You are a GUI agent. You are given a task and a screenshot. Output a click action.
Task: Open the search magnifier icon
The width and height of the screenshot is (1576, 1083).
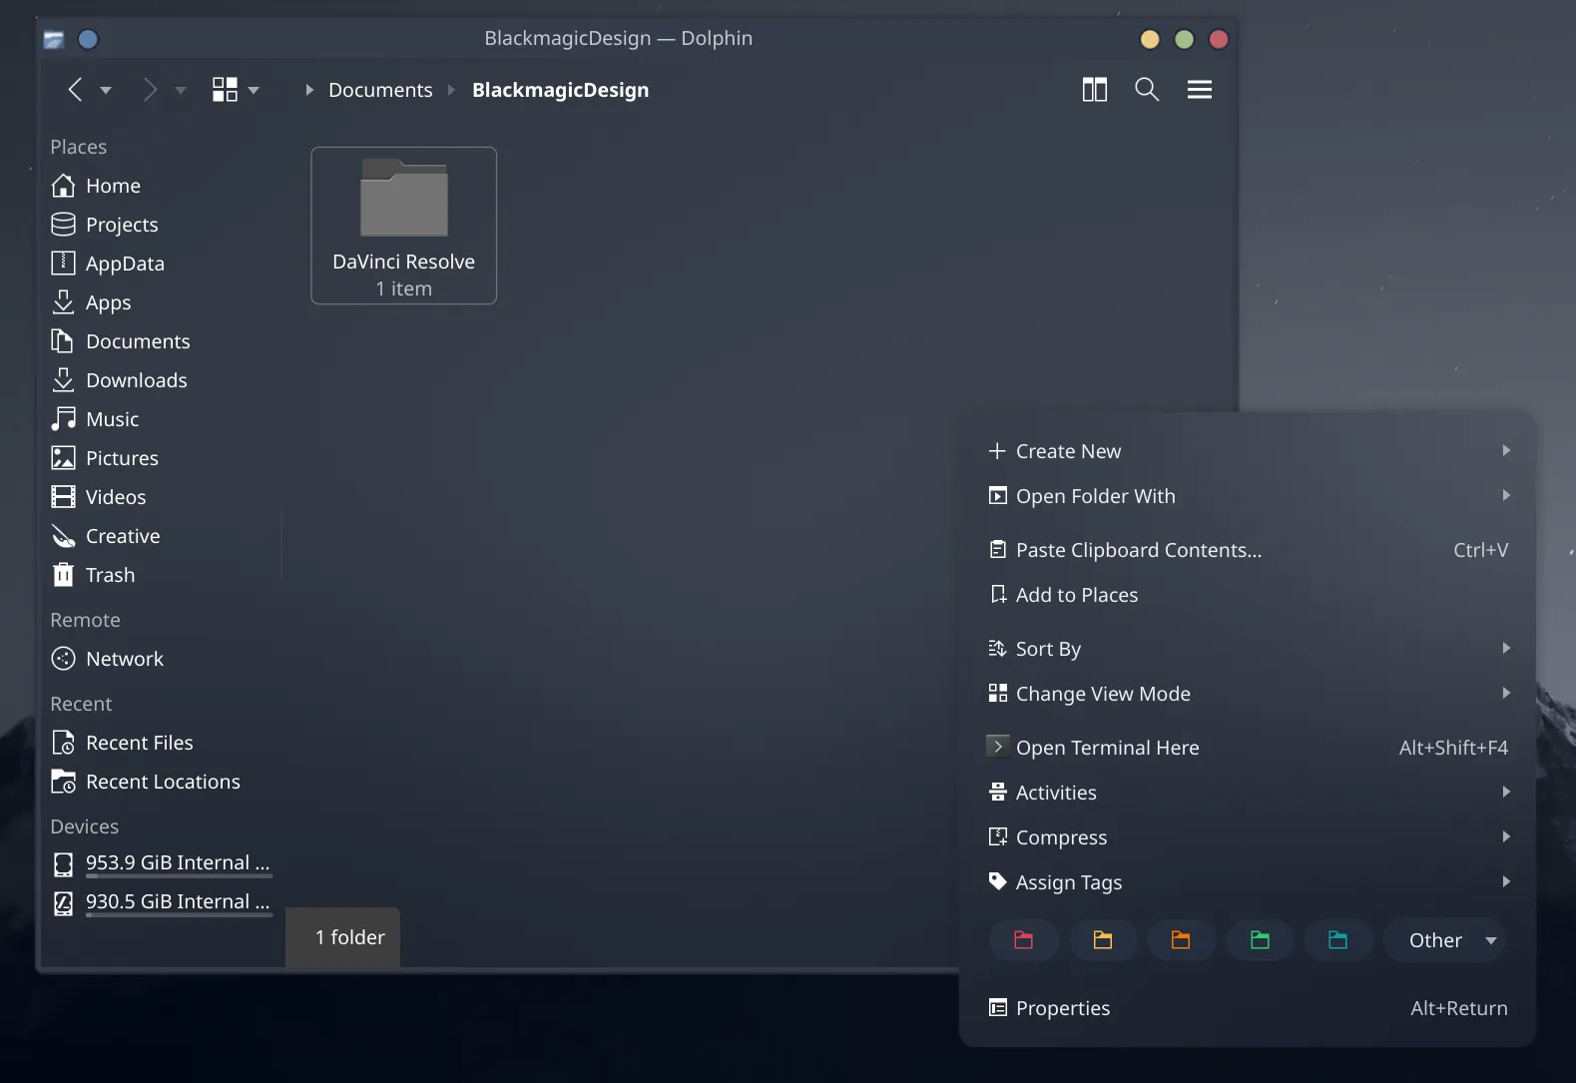click(x=1147, y=90)
